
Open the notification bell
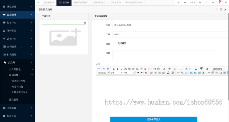pyautogui.click(x=220, y=3)
